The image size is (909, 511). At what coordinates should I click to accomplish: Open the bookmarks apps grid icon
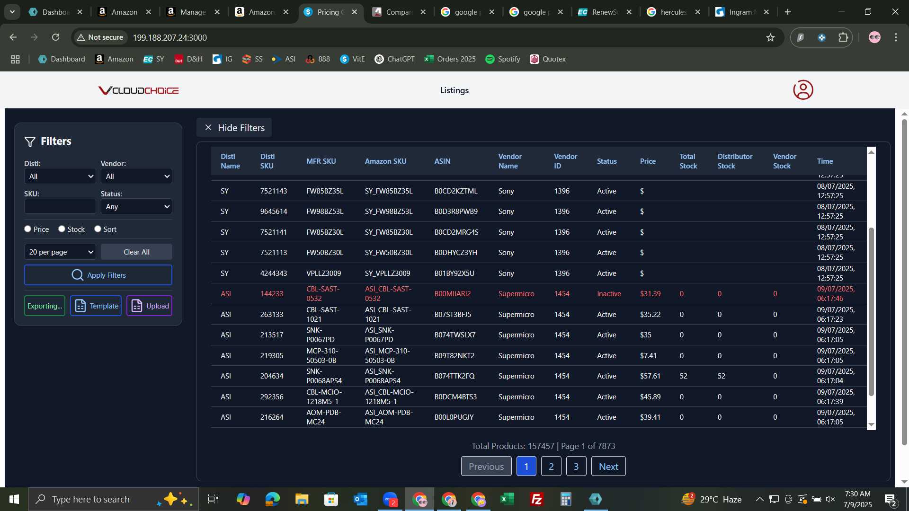click(15, 59)
